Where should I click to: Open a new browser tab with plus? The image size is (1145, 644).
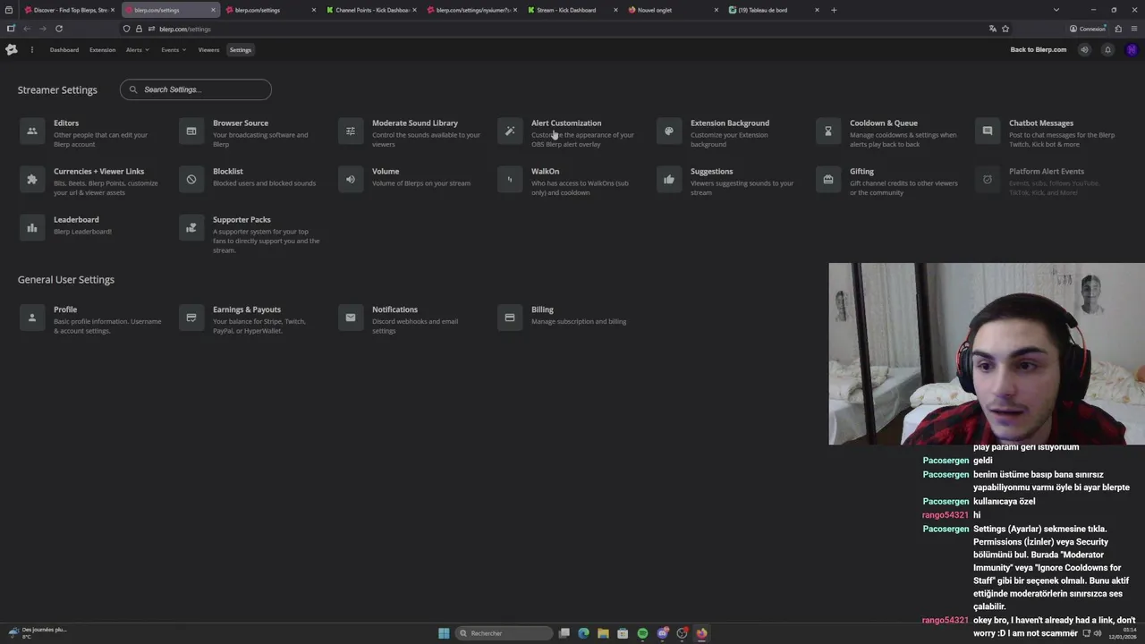(x=834, y=10)
